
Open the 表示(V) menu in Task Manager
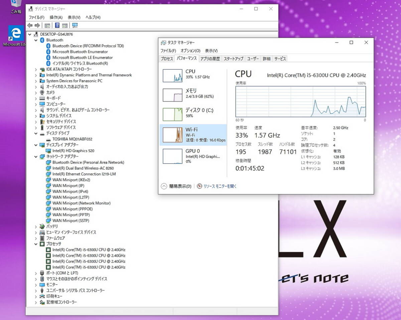tap(211, 51)
